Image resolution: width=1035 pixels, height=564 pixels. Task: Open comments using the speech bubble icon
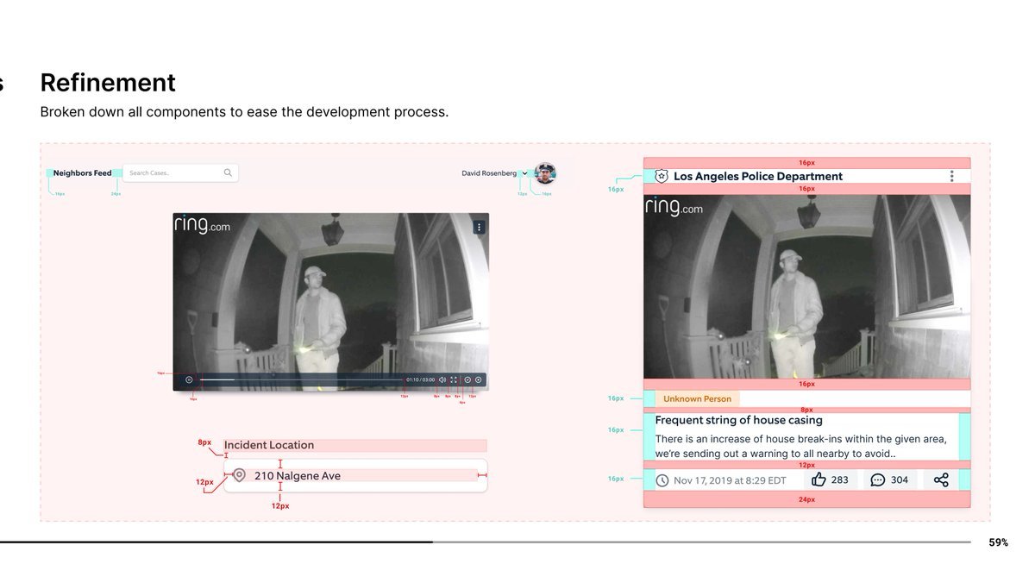coord(878,479)
